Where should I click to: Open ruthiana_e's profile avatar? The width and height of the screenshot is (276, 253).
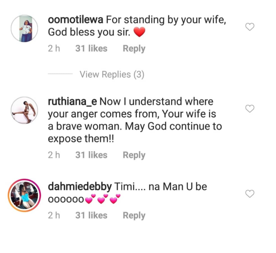[x=25, y=111]
